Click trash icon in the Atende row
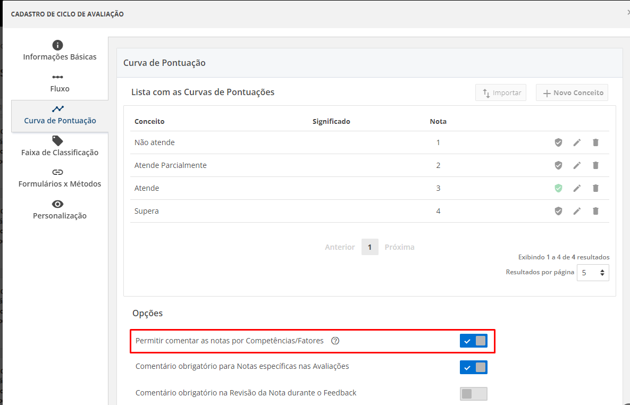The width and height of the screenshot is (630, 405). pos(595,188)
